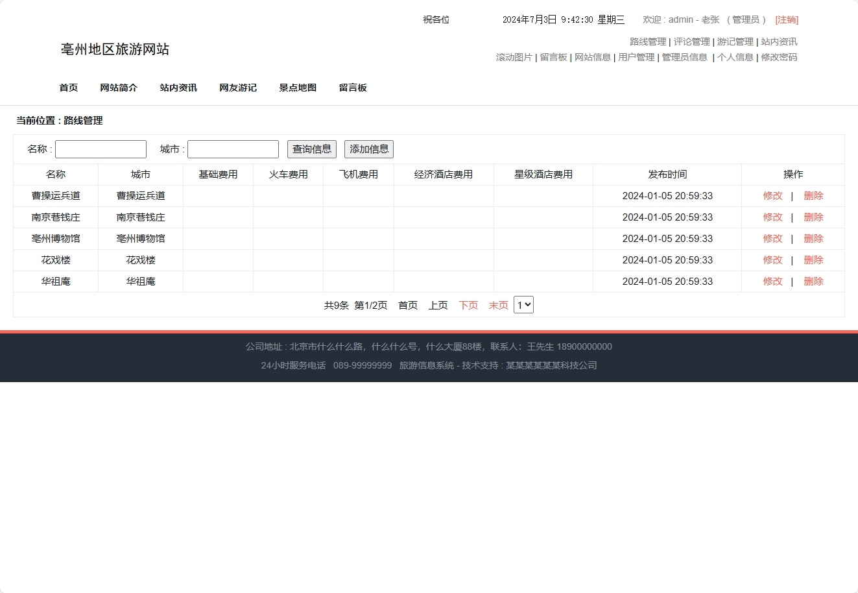Click the 经济酒店费用 column header

[444, 175]
